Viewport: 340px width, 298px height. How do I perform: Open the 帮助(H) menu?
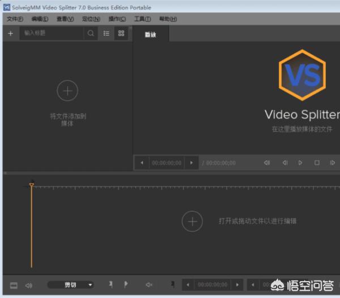point(168,19)
